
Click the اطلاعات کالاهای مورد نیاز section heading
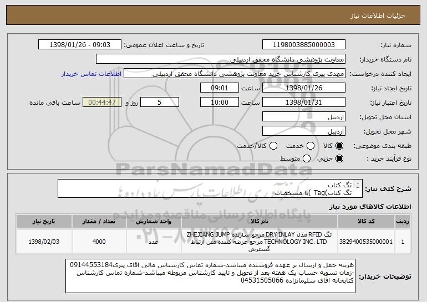(370, 207)
